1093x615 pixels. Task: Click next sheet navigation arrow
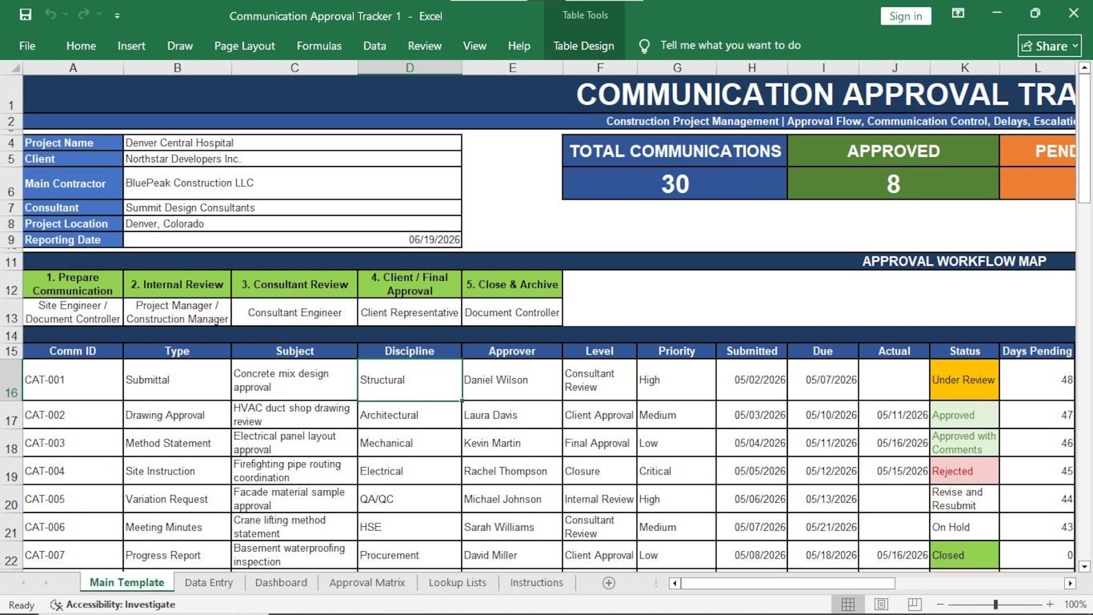coord(46,583)
